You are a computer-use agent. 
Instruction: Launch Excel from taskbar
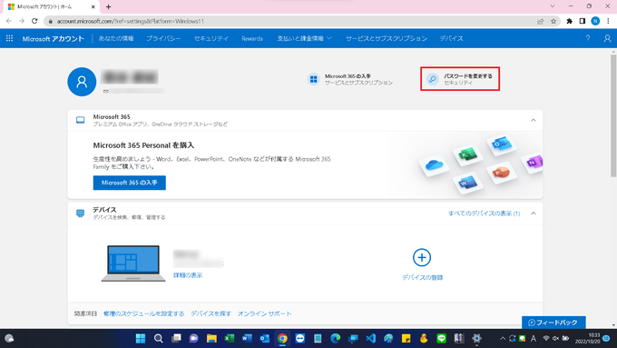(230, 338)
